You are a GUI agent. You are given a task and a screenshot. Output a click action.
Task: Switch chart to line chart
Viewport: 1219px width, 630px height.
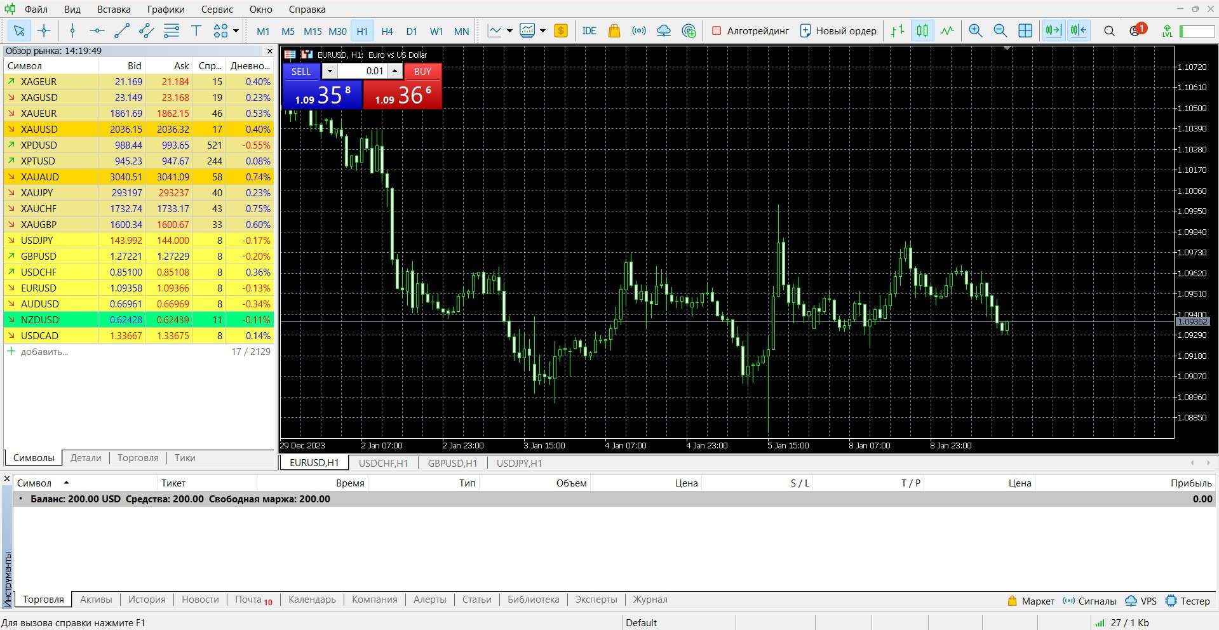947,30
